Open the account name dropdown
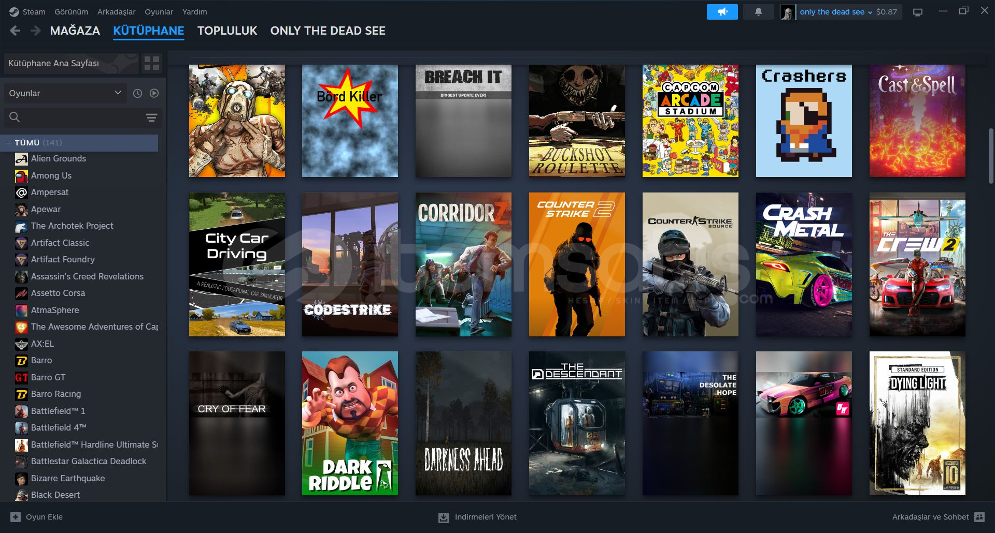The image size is (995, 533). pyautogui.click(x=835, y=12)
